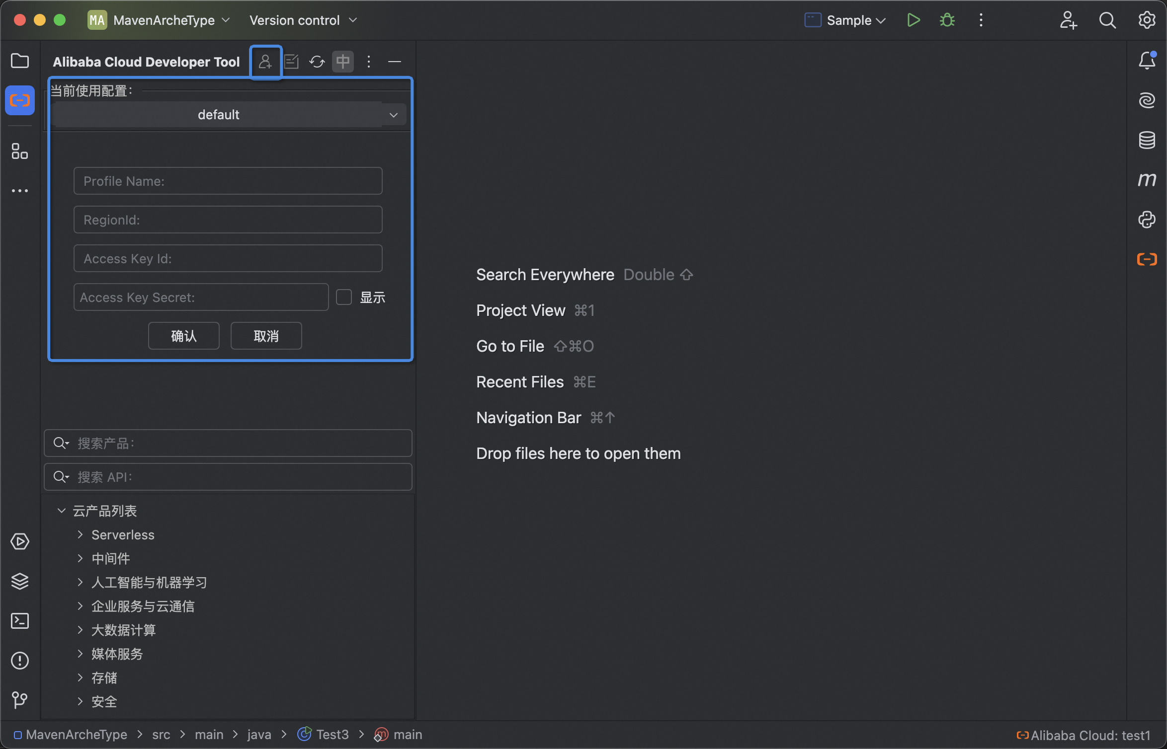The height and width of the screenshot is (749, 1167).
Task: Open the Python console icon
Action: coord(1147,220)
